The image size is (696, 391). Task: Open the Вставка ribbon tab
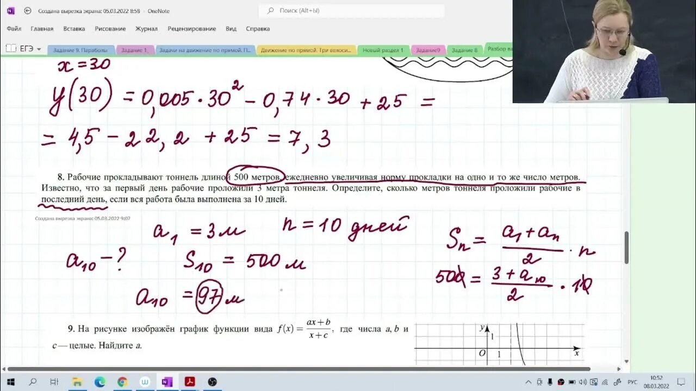(74, 29)
